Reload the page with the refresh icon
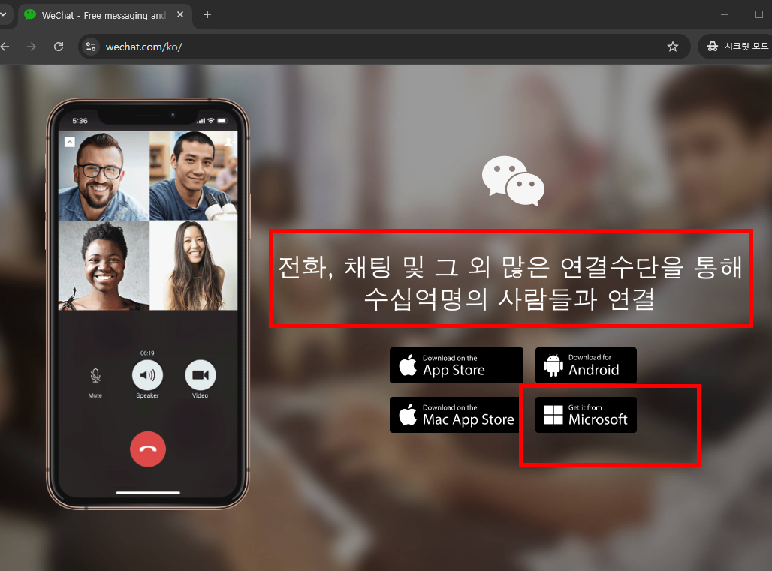 [59, 47]
